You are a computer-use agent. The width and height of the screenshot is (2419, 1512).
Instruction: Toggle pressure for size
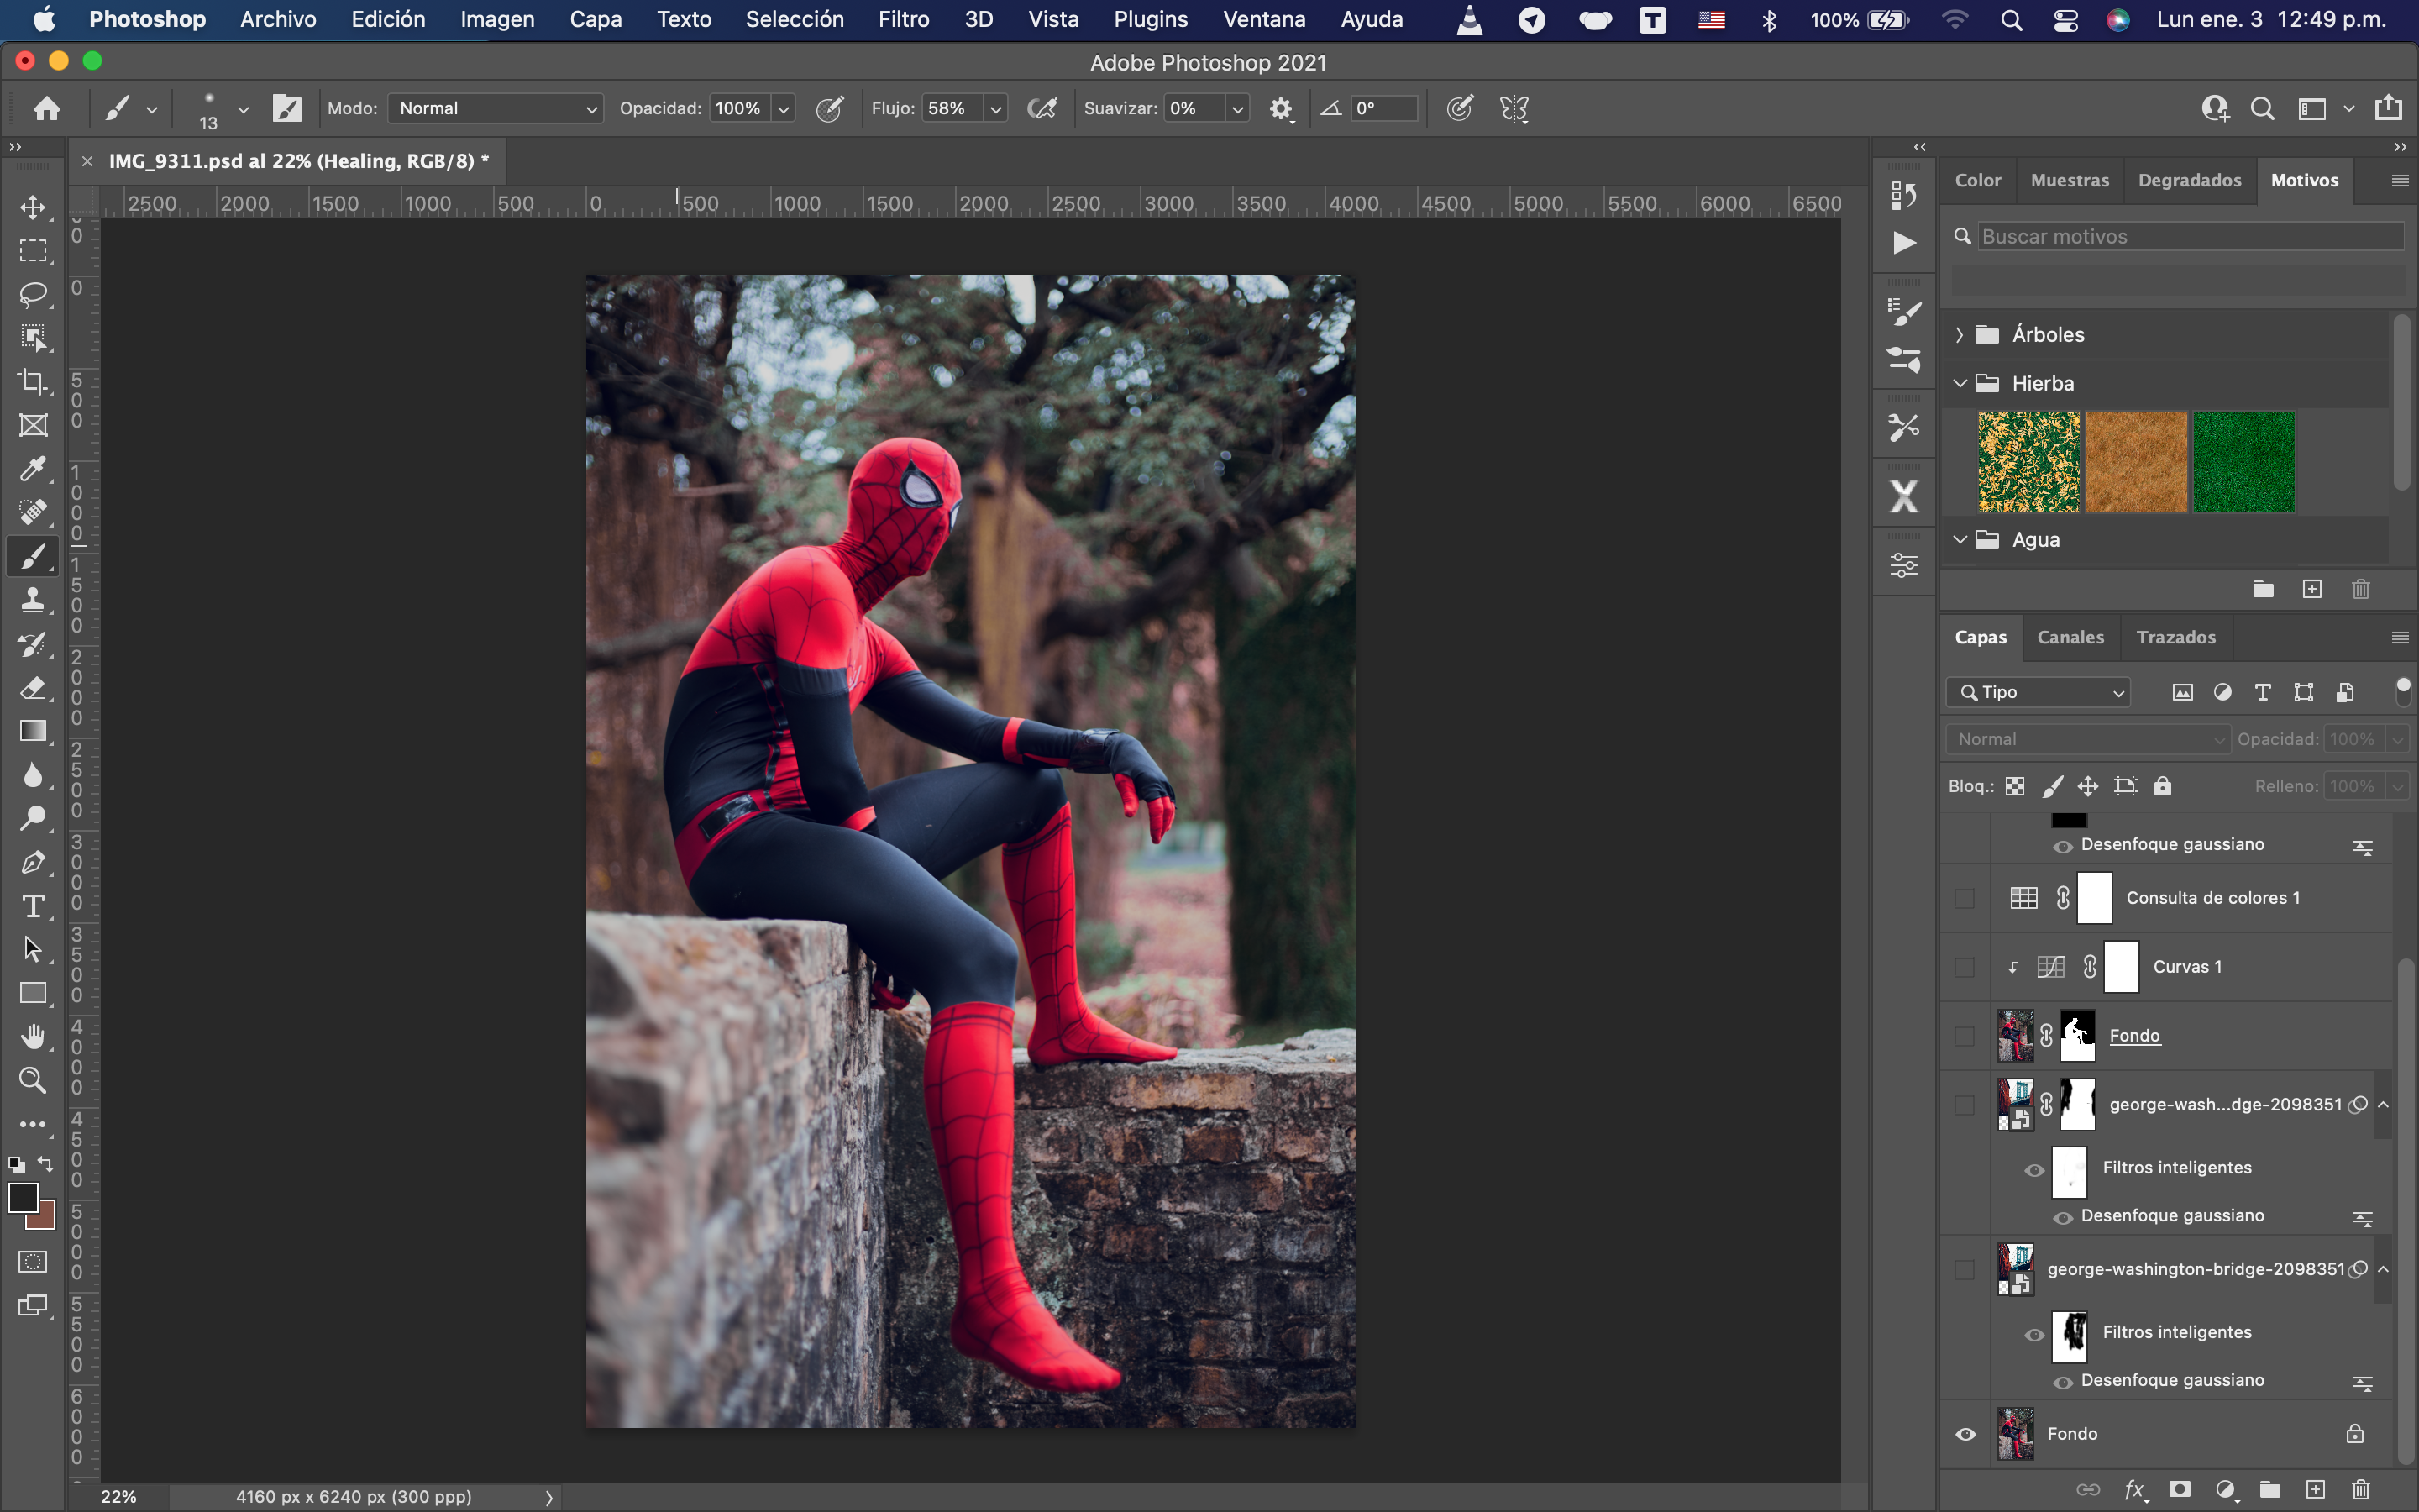[1460, 108]
